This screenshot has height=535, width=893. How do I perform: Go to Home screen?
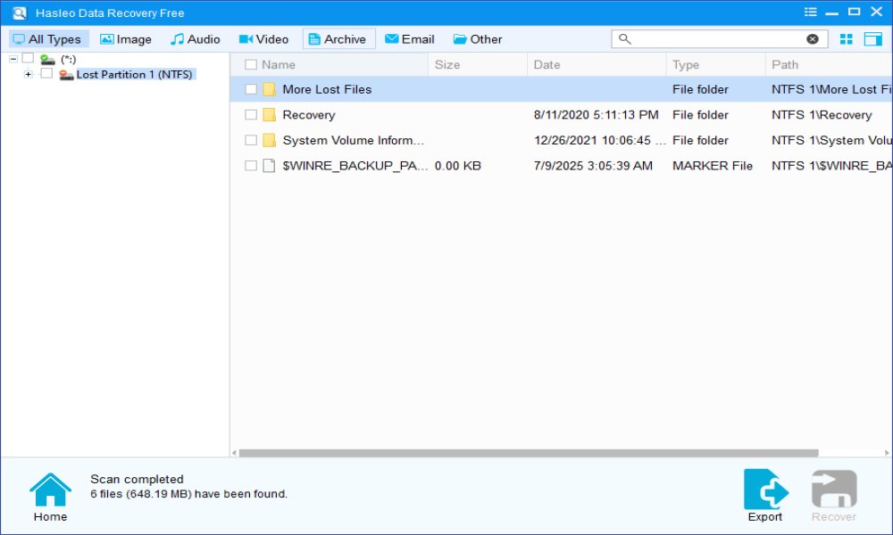point(50,498)
